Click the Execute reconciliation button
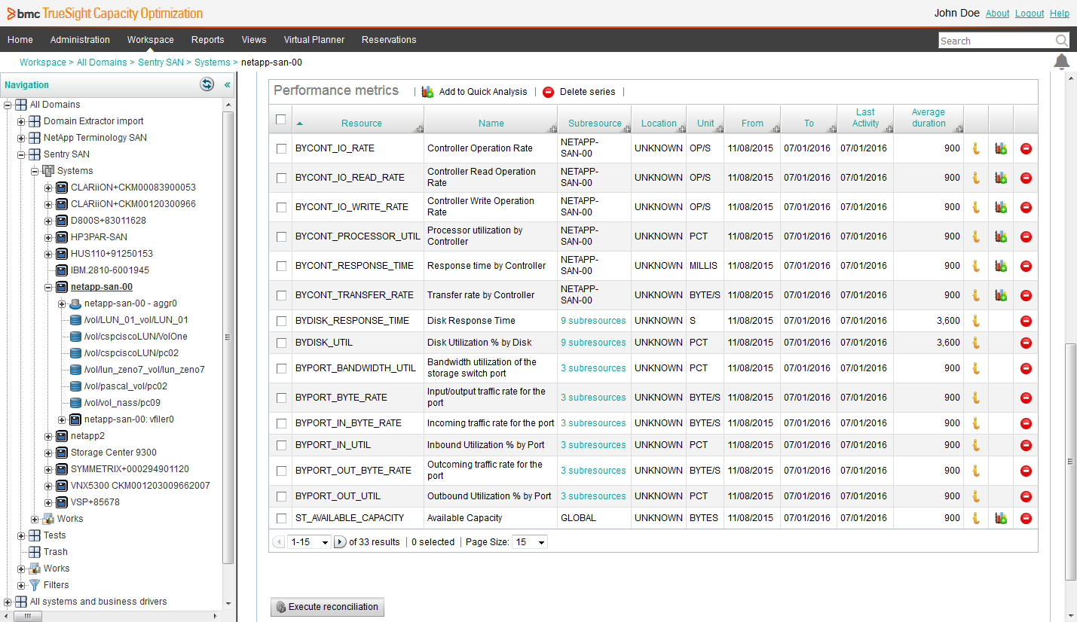Screen dimensions: 1077x622 coord(327,607)
